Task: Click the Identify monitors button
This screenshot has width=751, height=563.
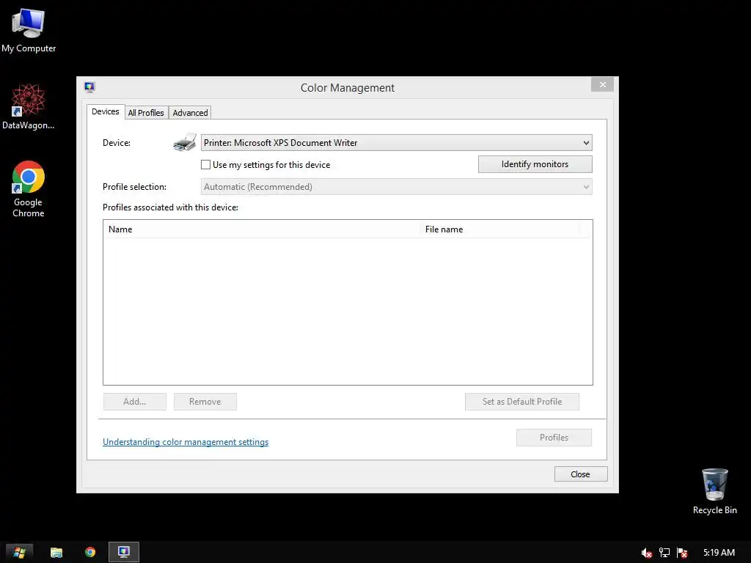Action: 535,164
